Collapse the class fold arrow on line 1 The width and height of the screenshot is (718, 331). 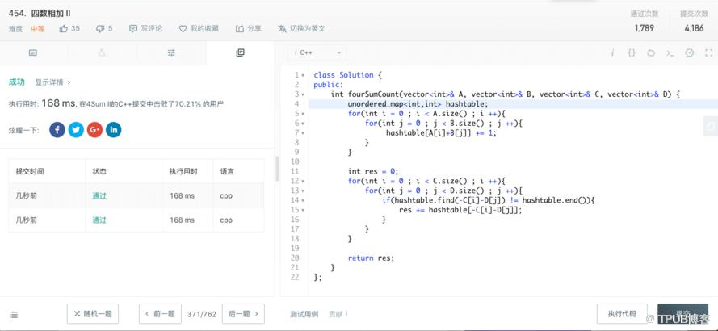303,75
